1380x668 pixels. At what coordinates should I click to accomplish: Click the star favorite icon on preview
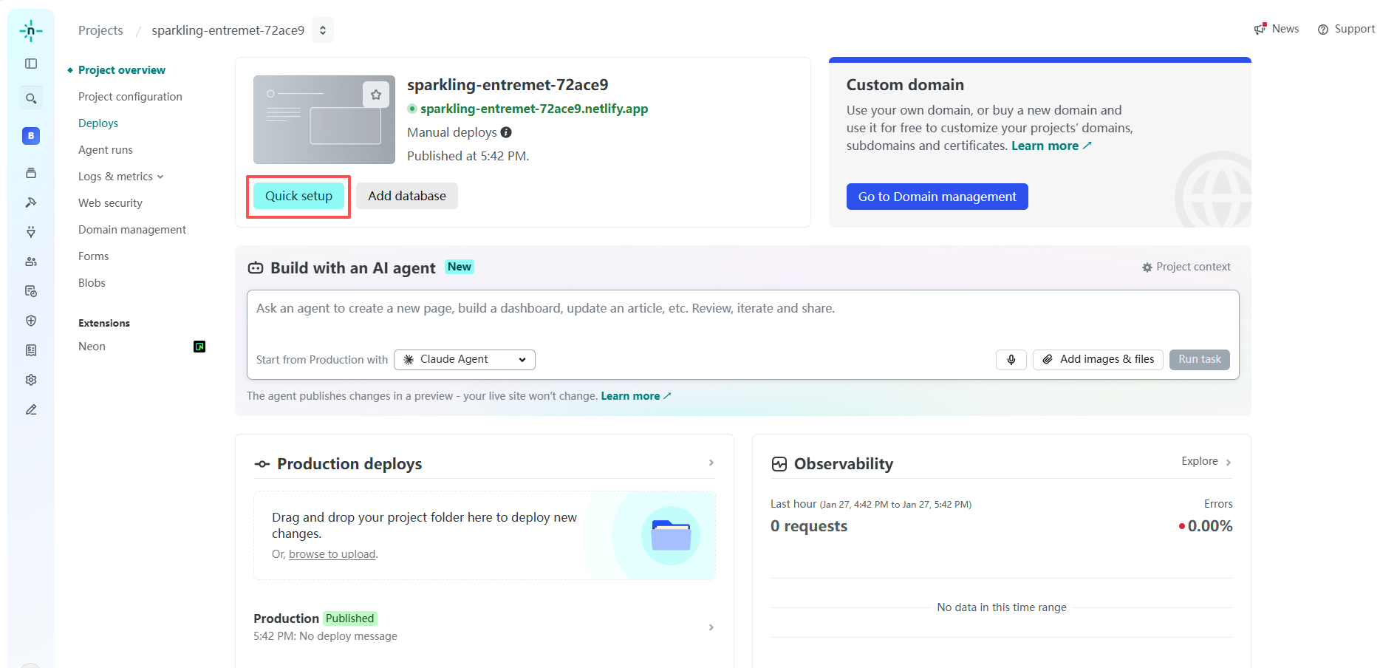pyautogui.click(x=376, y=95)
